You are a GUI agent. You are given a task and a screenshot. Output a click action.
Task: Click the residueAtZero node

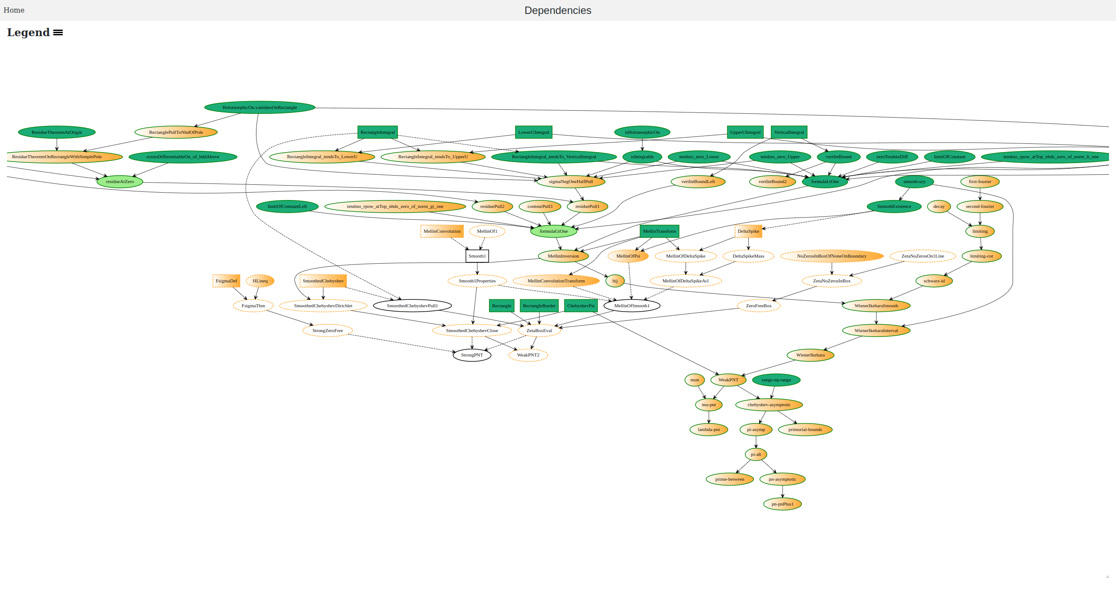(x=120, y=182)
